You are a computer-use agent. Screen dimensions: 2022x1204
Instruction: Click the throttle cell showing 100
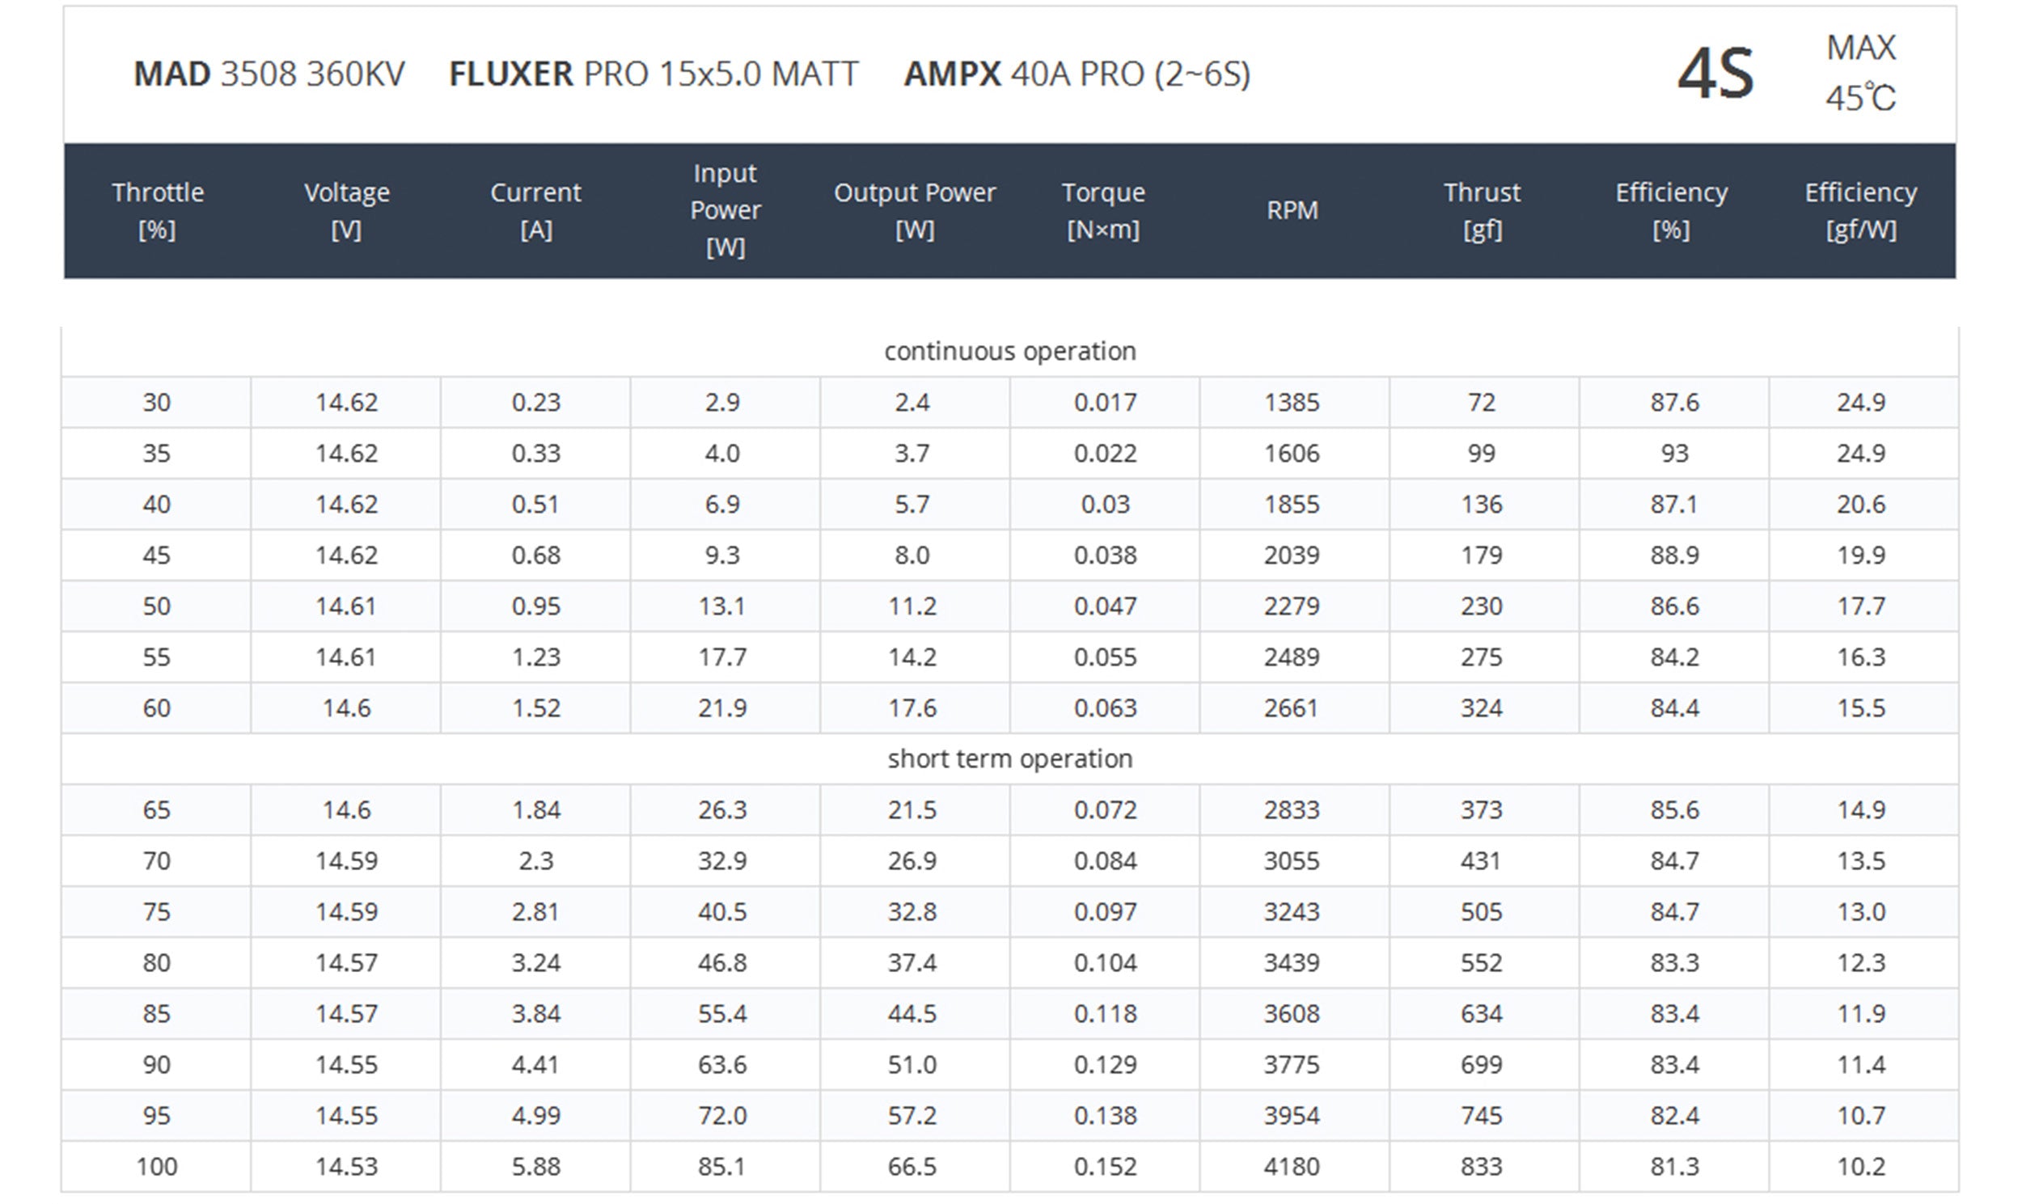pyautogui.click(x=157, y=1167)
